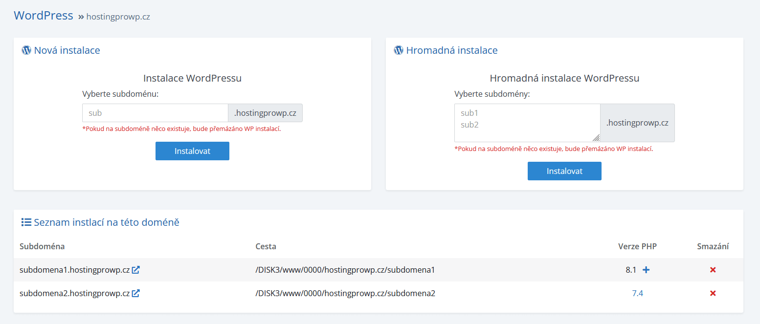The image size is (760, 324).
Task: Click list icon beside Seznam instalací heading
Action: tap(26, 222)
